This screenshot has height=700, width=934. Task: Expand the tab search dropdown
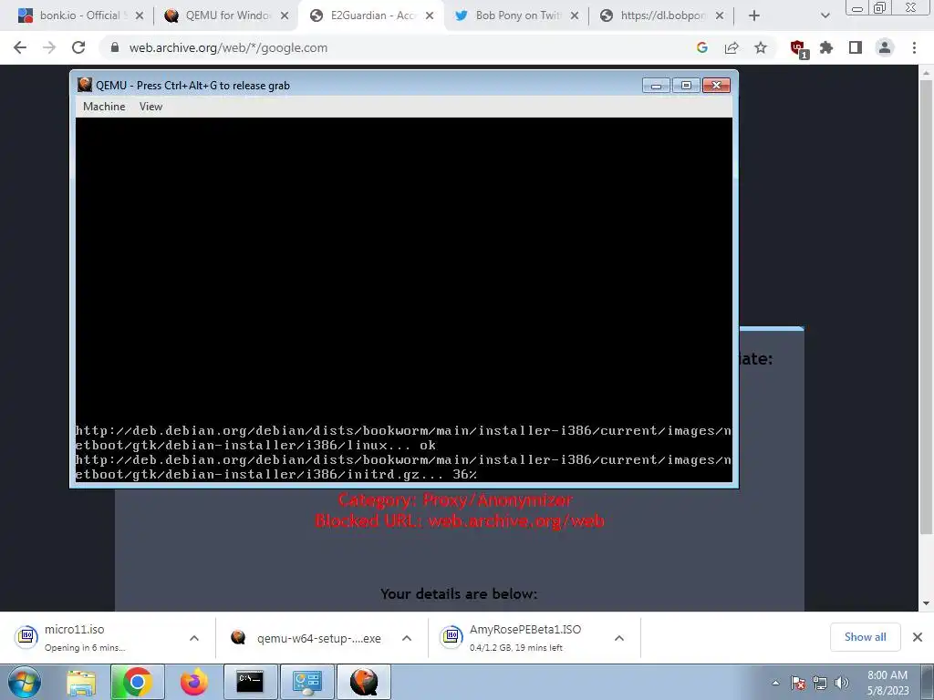pos(825,16)
